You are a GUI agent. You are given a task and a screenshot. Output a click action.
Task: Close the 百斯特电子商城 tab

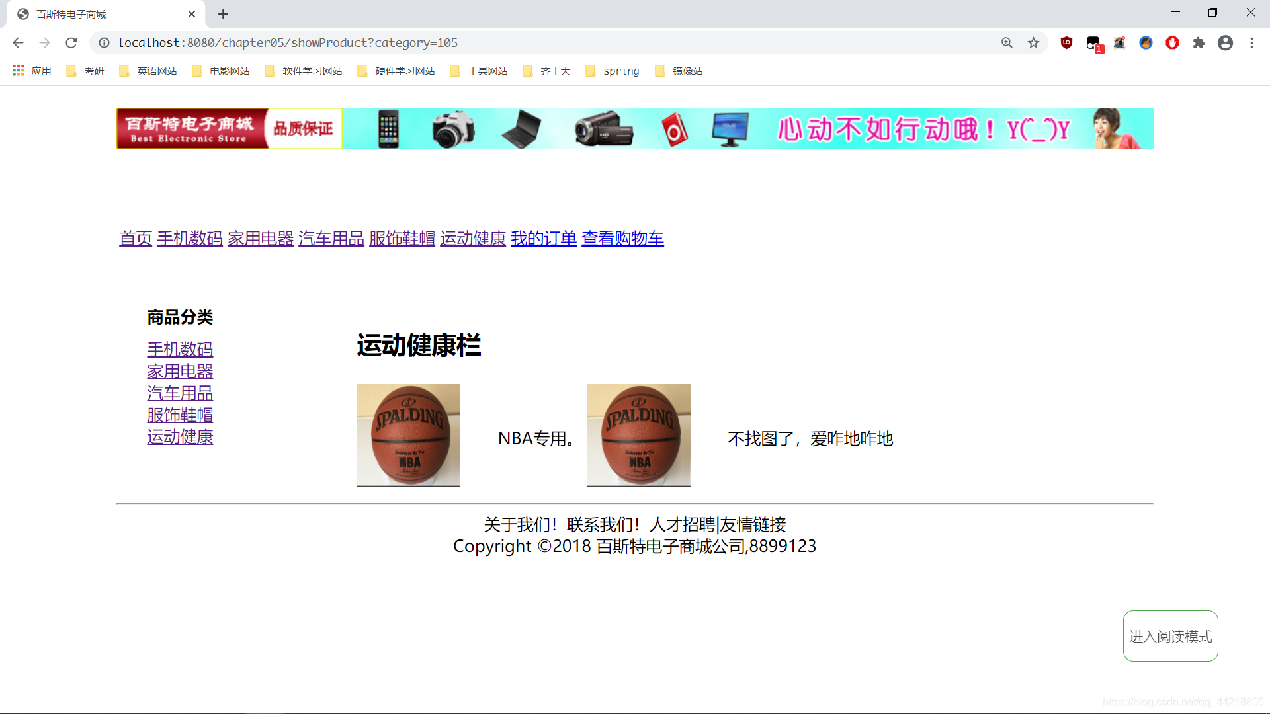pos(192,14)
